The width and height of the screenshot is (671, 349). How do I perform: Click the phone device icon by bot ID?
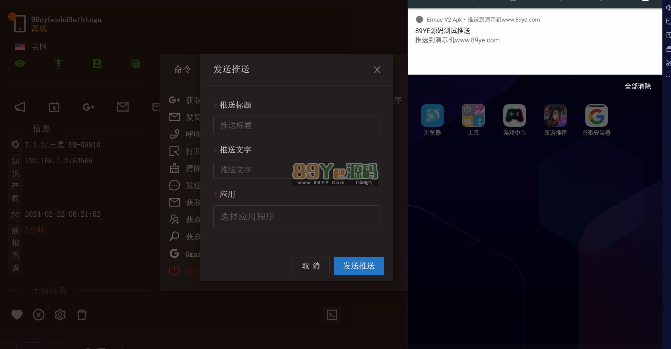click(x=20, y=24)
